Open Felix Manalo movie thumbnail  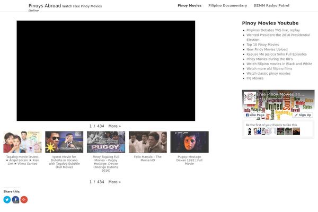click(148, 142)
